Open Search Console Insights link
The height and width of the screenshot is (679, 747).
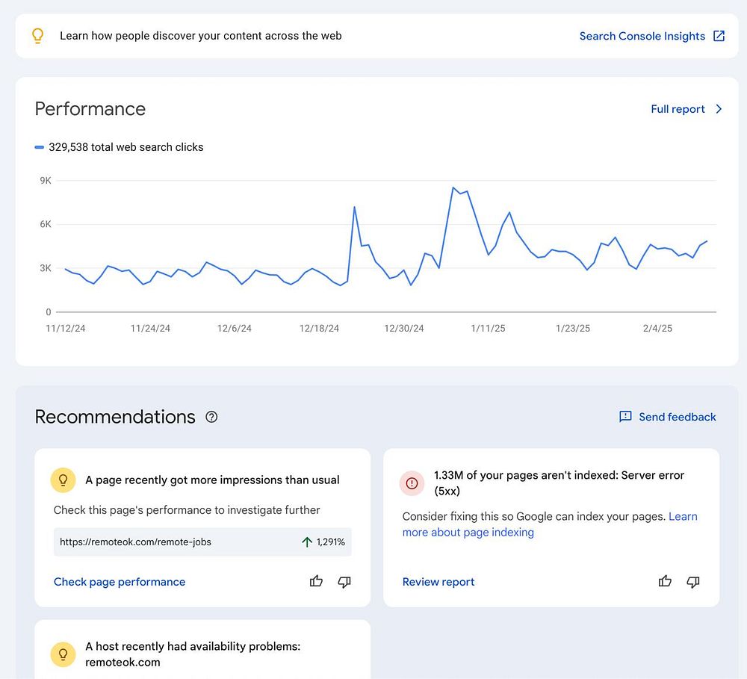pyautogui.click(x=642, y=36)
